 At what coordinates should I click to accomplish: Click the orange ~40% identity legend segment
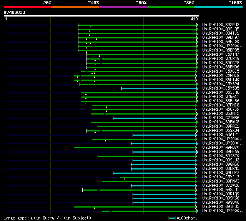pyautogui.click(x=75, y=7)
